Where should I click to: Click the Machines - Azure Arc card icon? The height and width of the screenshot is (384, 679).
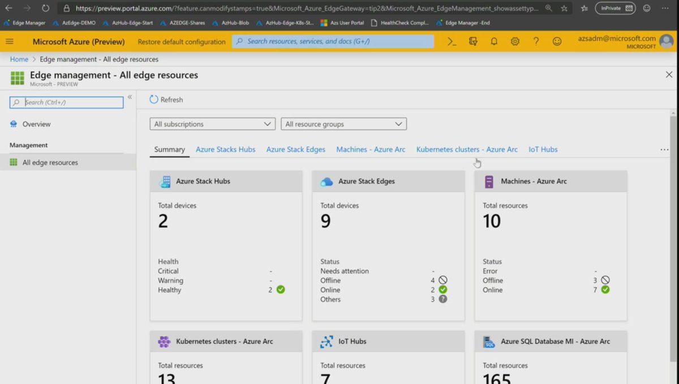coord(489,182)
